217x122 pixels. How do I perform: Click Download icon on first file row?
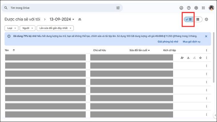(x=188, y=58)
